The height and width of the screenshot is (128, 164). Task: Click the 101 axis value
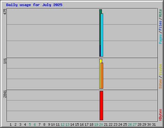5,61
